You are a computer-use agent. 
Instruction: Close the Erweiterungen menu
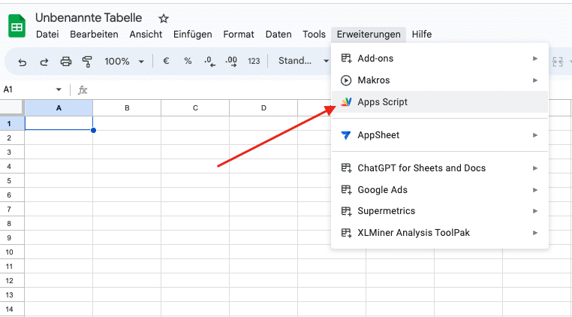[369, 35]
